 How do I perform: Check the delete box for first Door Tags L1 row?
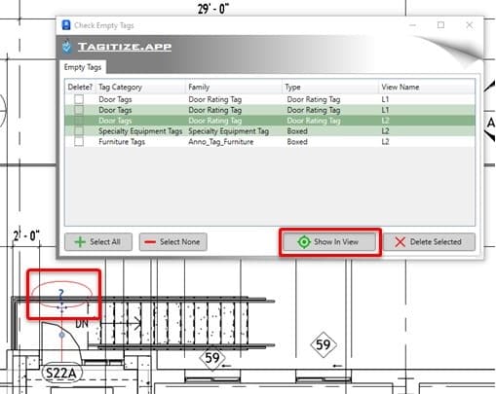tap(79, 99)
